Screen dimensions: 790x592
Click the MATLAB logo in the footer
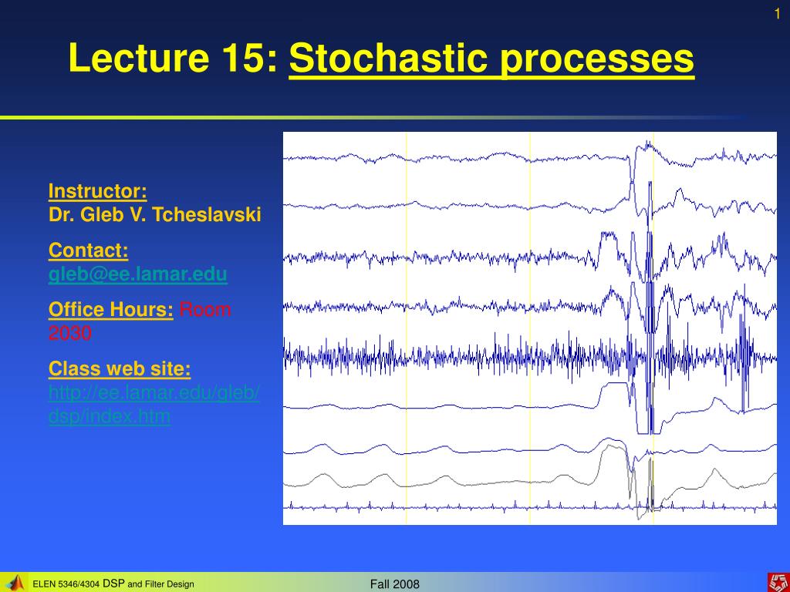(14, 583)
